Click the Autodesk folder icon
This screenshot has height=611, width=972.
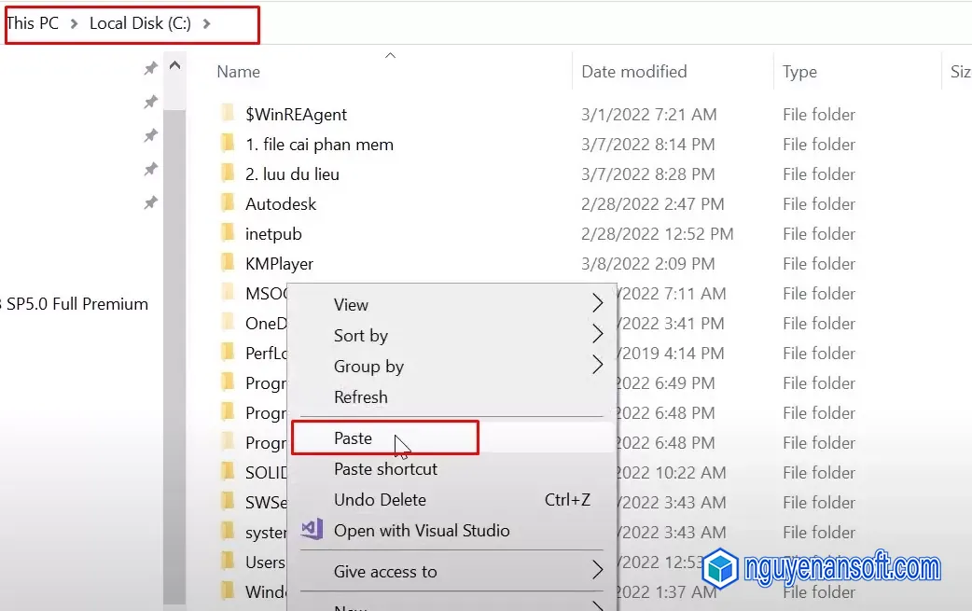tap(228, 203)
